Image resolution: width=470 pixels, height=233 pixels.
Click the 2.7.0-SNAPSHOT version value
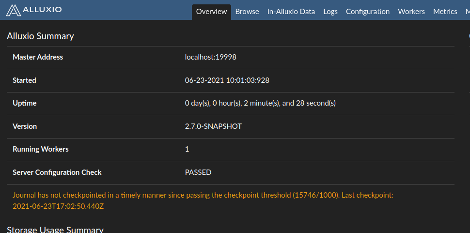click(213, 126)
